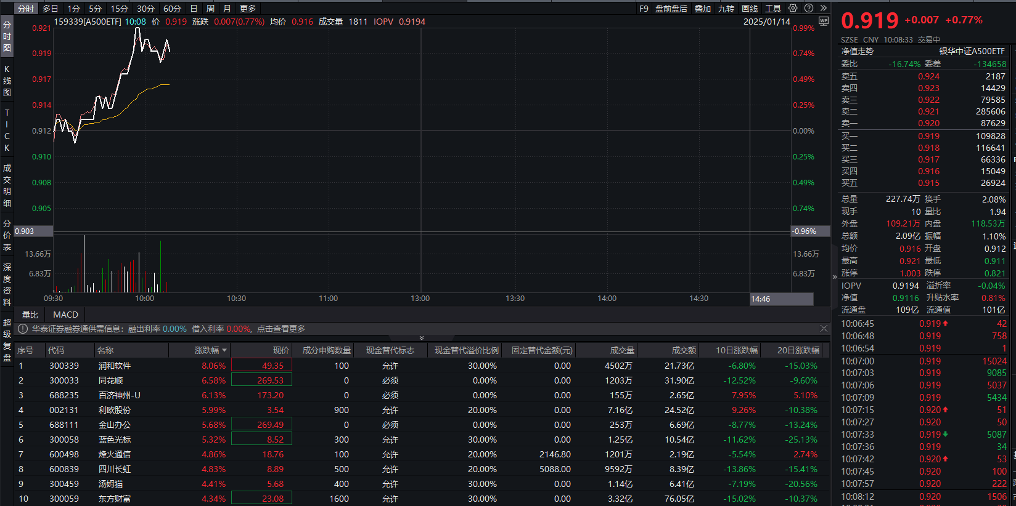Viewport: 1016px width, 506px height.
Task: Enable the 九转 indicator
Action: pos(726,9)
